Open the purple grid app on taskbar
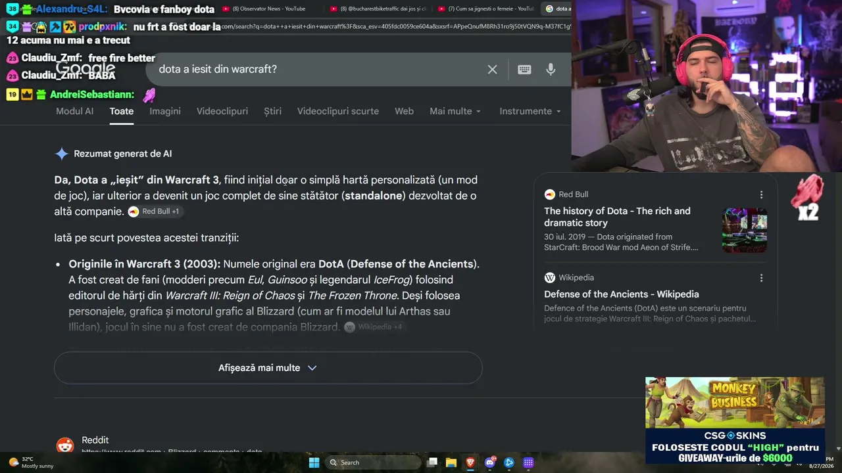This screenshot has width=842, height=473. click(528, 462)
